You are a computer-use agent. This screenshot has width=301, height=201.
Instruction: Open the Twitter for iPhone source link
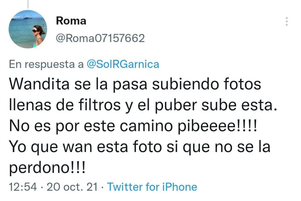152,187
